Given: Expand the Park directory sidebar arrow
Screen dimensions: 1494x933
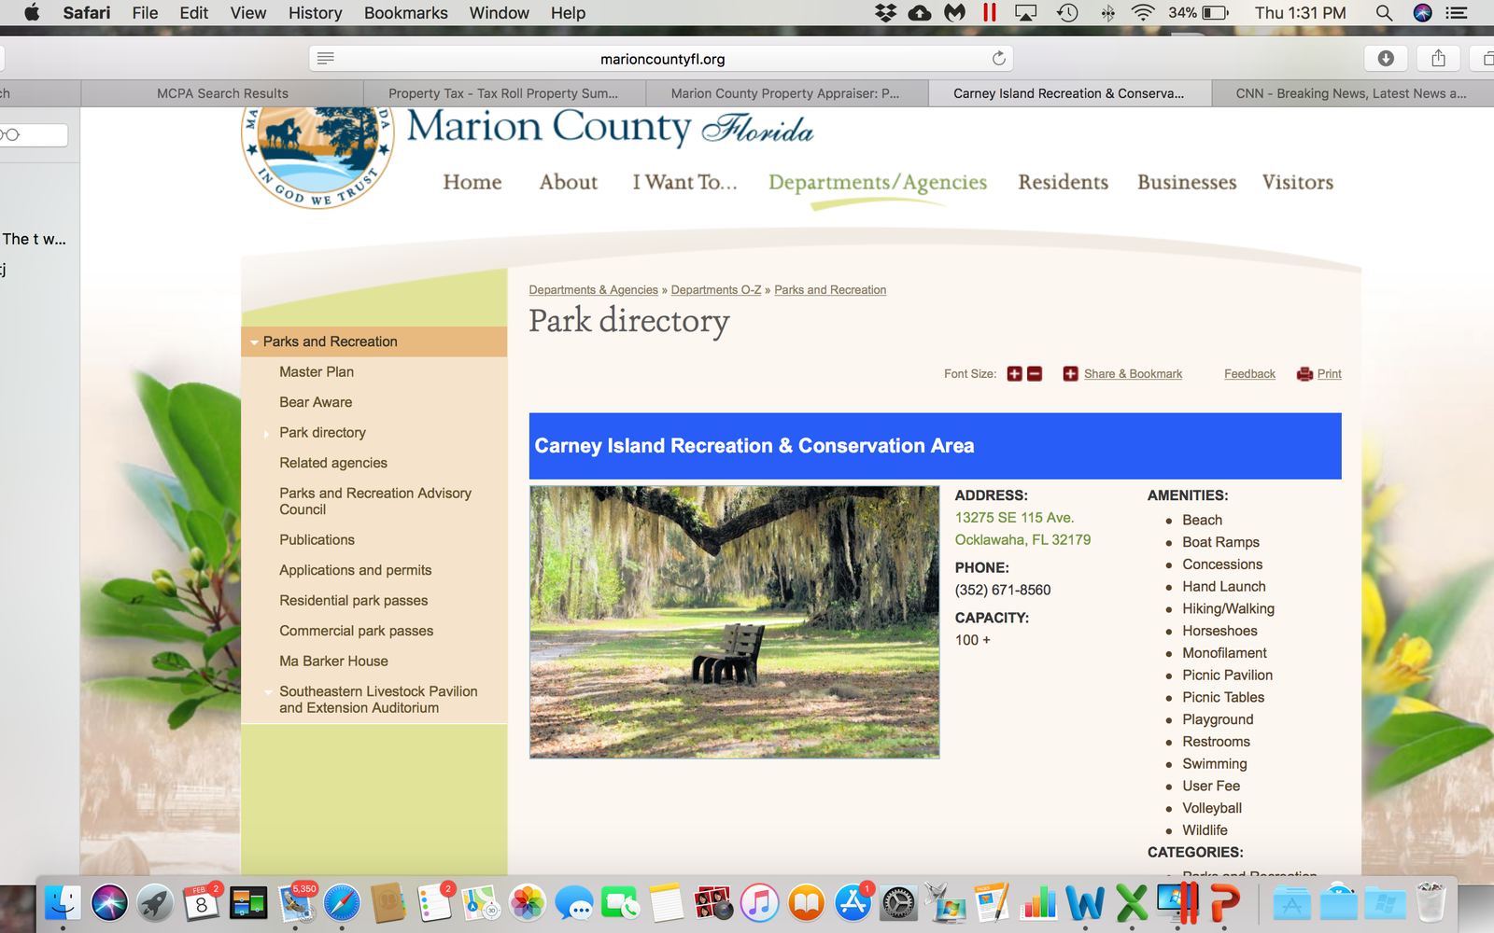Looking at the screenshot, I should [267, 433].
